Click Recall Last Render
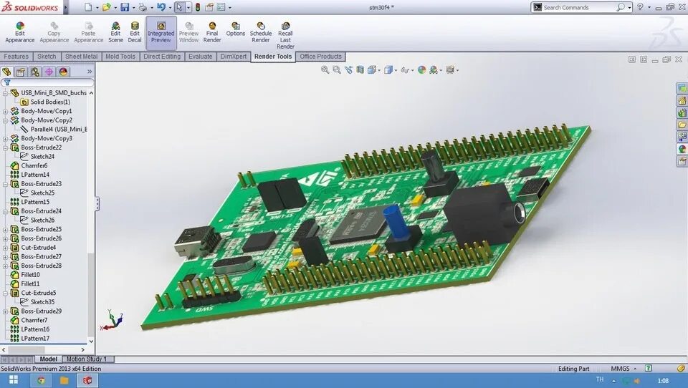 (x=285, y=36)
